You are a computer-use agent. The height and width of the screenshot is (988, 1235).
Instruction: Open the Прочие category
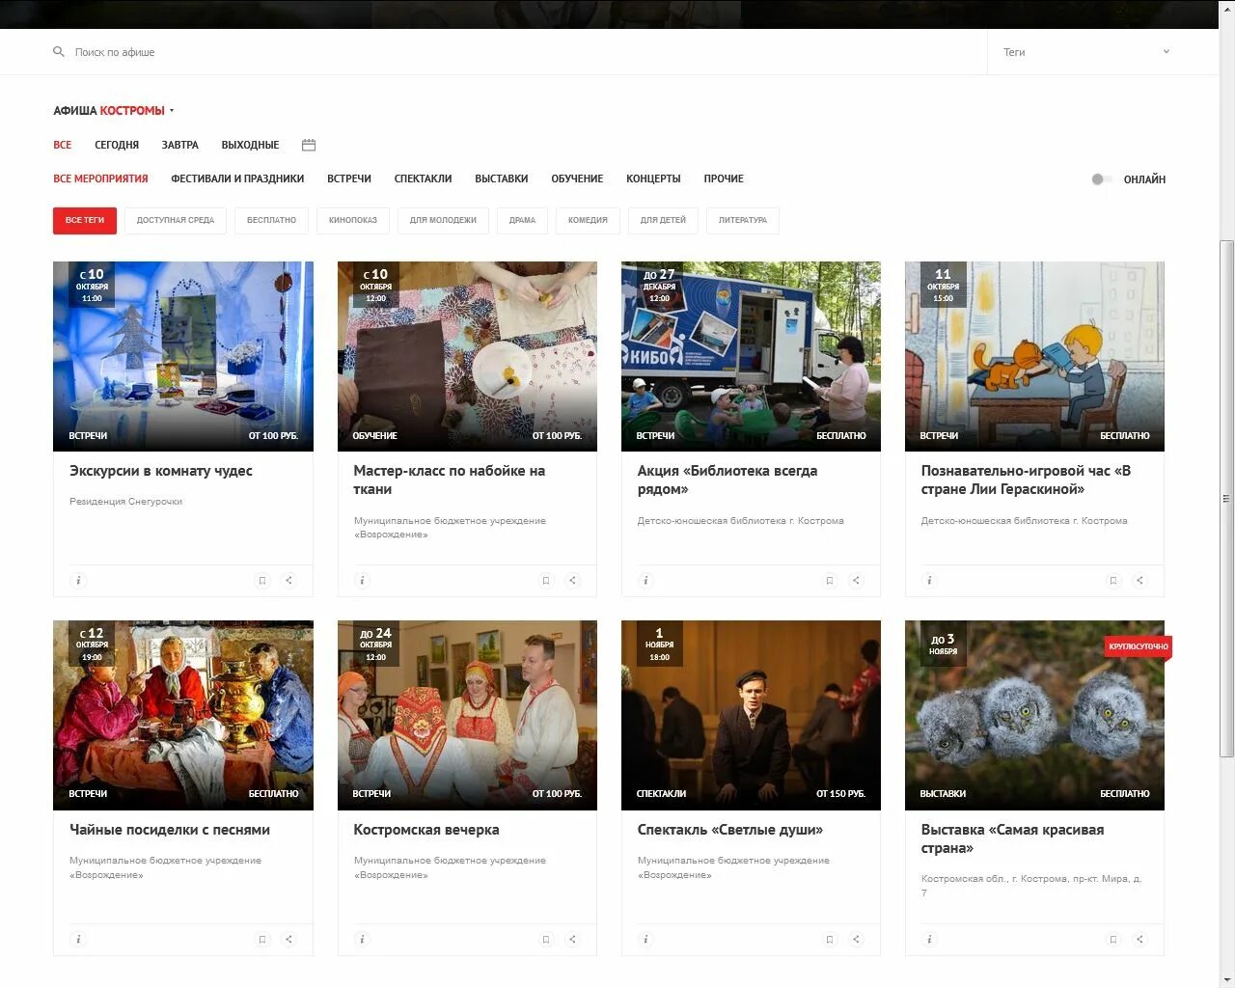click(x=724, y=178)
